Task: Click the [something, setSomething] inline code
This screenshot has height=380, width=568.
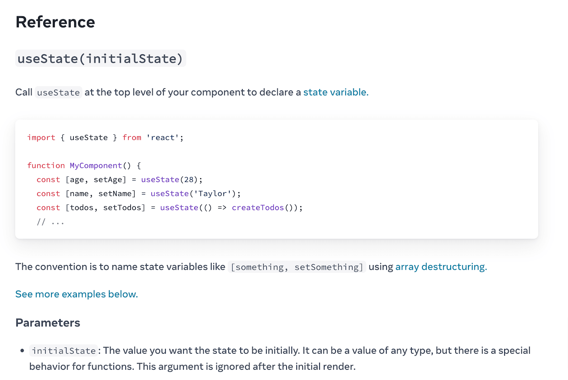Action: pyautogui.click(x=297, y=267)
